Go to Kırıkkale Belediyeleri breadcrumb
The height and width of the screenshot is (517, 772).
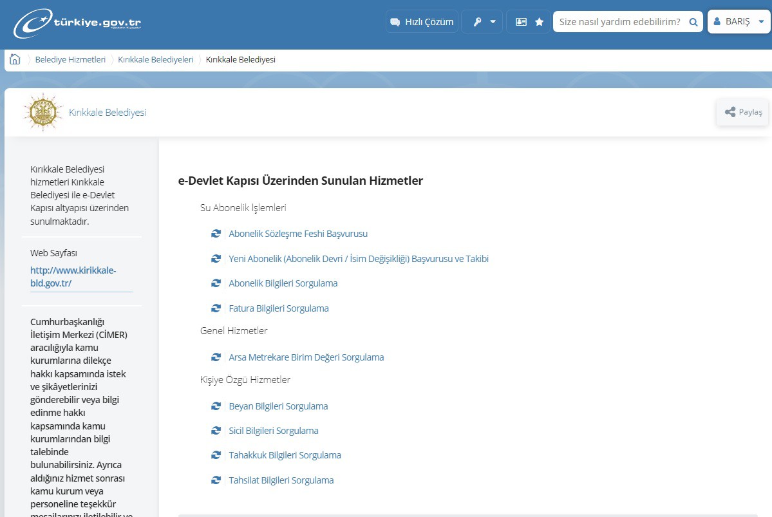pos(156,60)
